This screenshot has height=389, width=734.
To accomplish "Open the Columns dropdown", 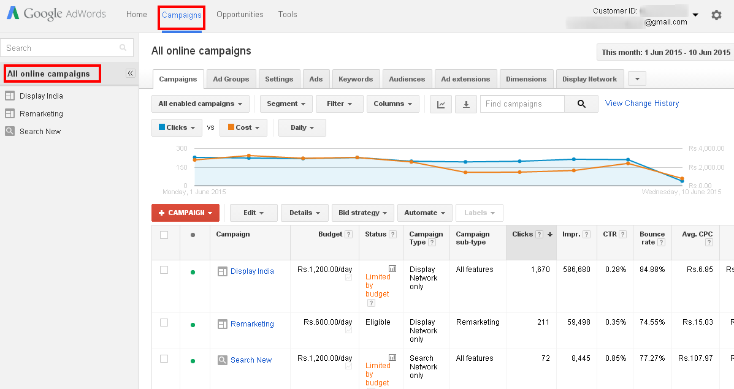I will tap(392, 104).
